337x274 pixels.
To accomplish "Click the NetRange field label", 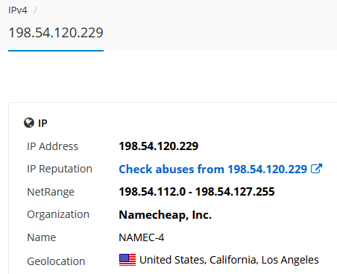I will (51, 192).
